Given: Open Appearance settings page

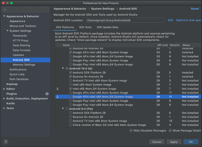Looking at the screenshot, I should [17, 21].
